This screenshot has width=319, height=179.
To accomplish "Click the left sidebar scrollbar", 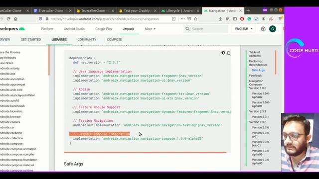I will point(49,60).
